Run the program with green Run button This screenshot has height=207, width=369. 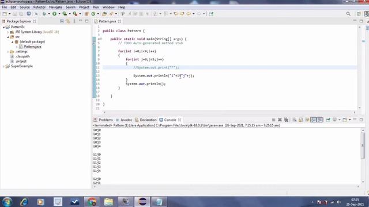54,14
